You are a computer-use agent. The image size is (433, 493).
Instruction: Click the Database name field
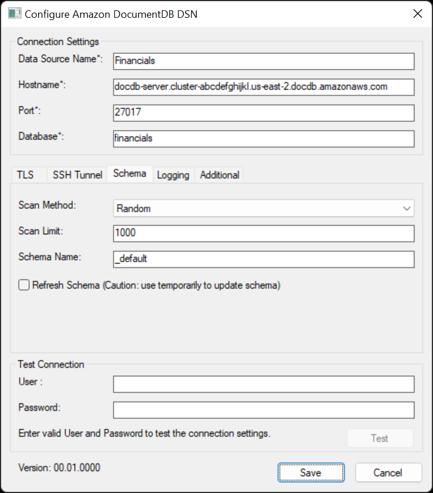click(264, 139)
